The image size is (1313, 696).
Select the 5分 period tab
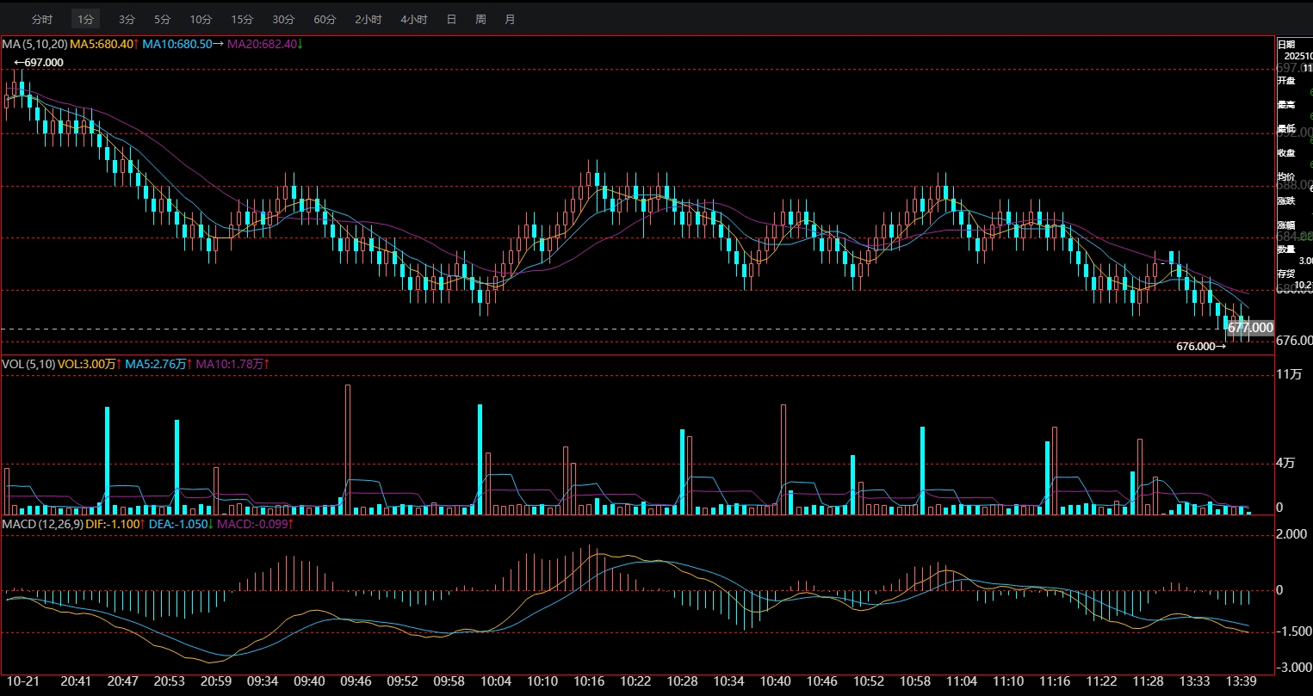162,19
